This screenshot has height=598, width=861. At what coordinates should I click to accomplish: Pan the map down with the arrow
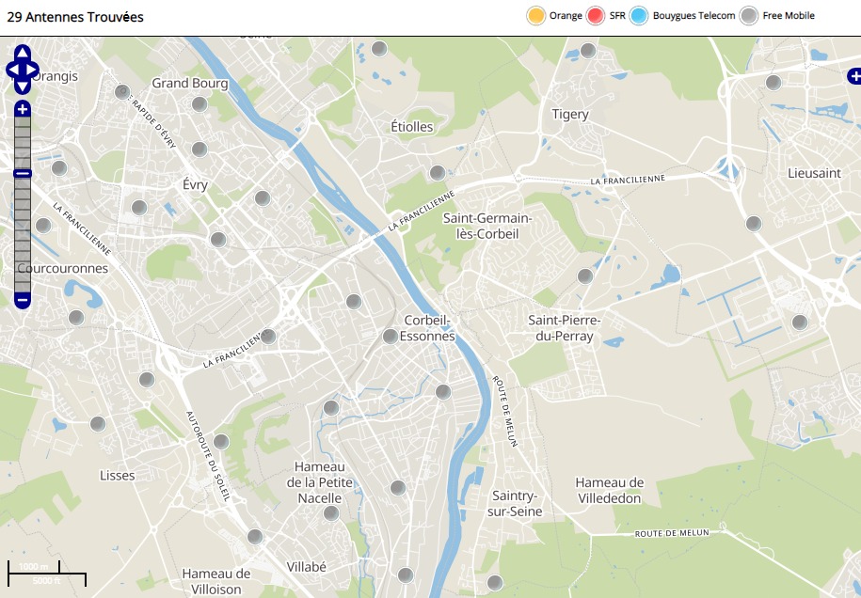tap(23, 87)
